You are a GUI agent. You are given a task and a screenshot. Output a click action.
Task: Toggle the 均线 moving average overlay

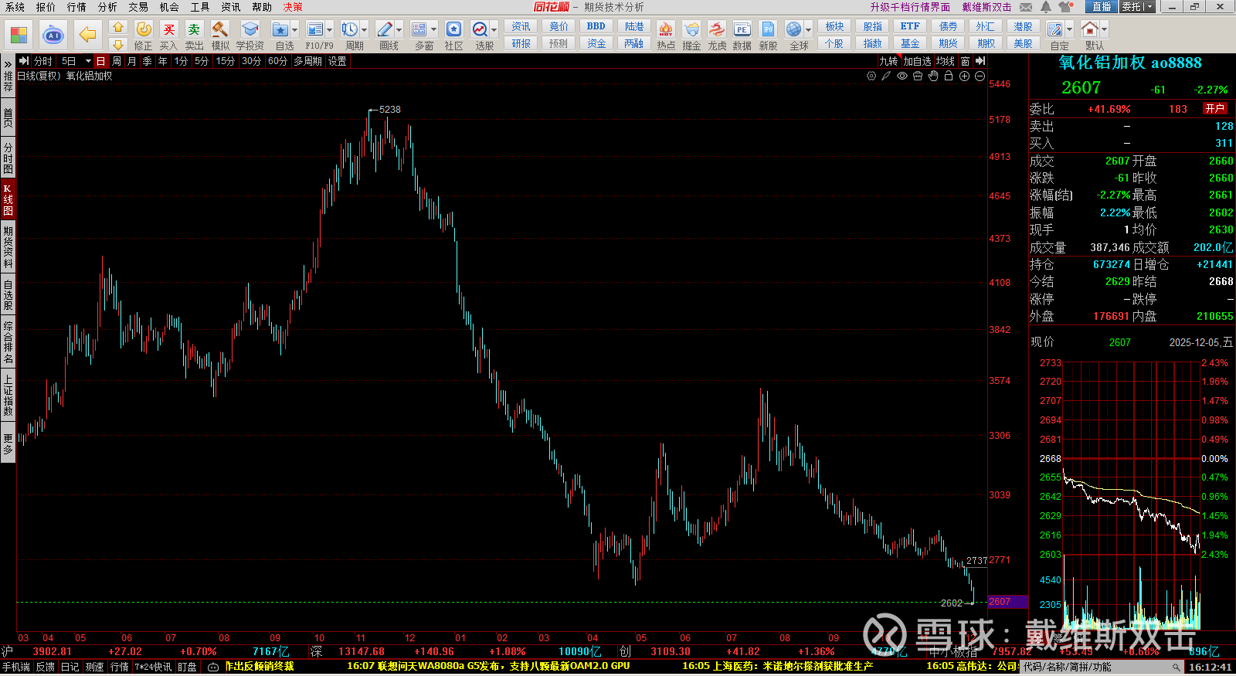(946, 61)
